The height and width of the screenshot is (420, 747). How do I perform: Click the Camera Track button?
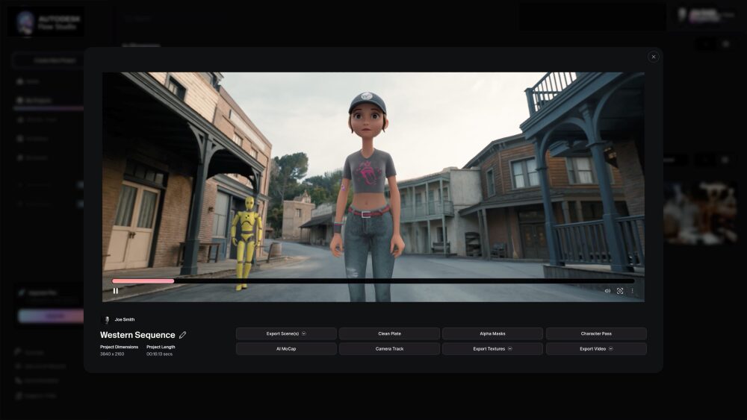click(389, 348)
